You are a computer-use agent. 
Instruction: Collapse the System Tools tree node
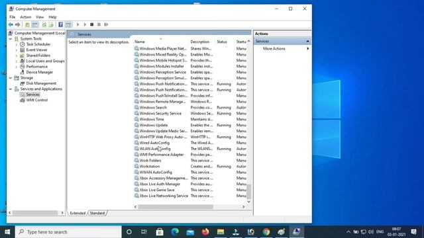11,39
